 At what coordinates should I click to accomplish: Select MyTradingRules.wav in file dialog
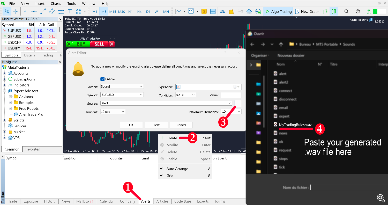click(295, 125)
